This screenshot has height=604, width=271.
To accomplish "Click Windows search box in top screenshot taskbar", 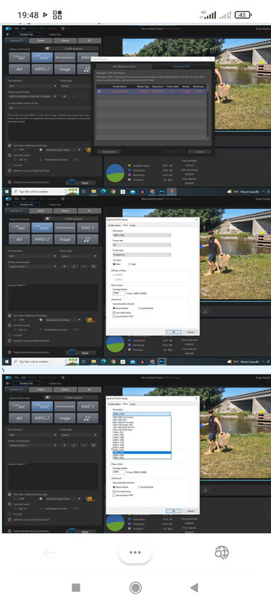I will pyautogui.click(x=45, y=192).
